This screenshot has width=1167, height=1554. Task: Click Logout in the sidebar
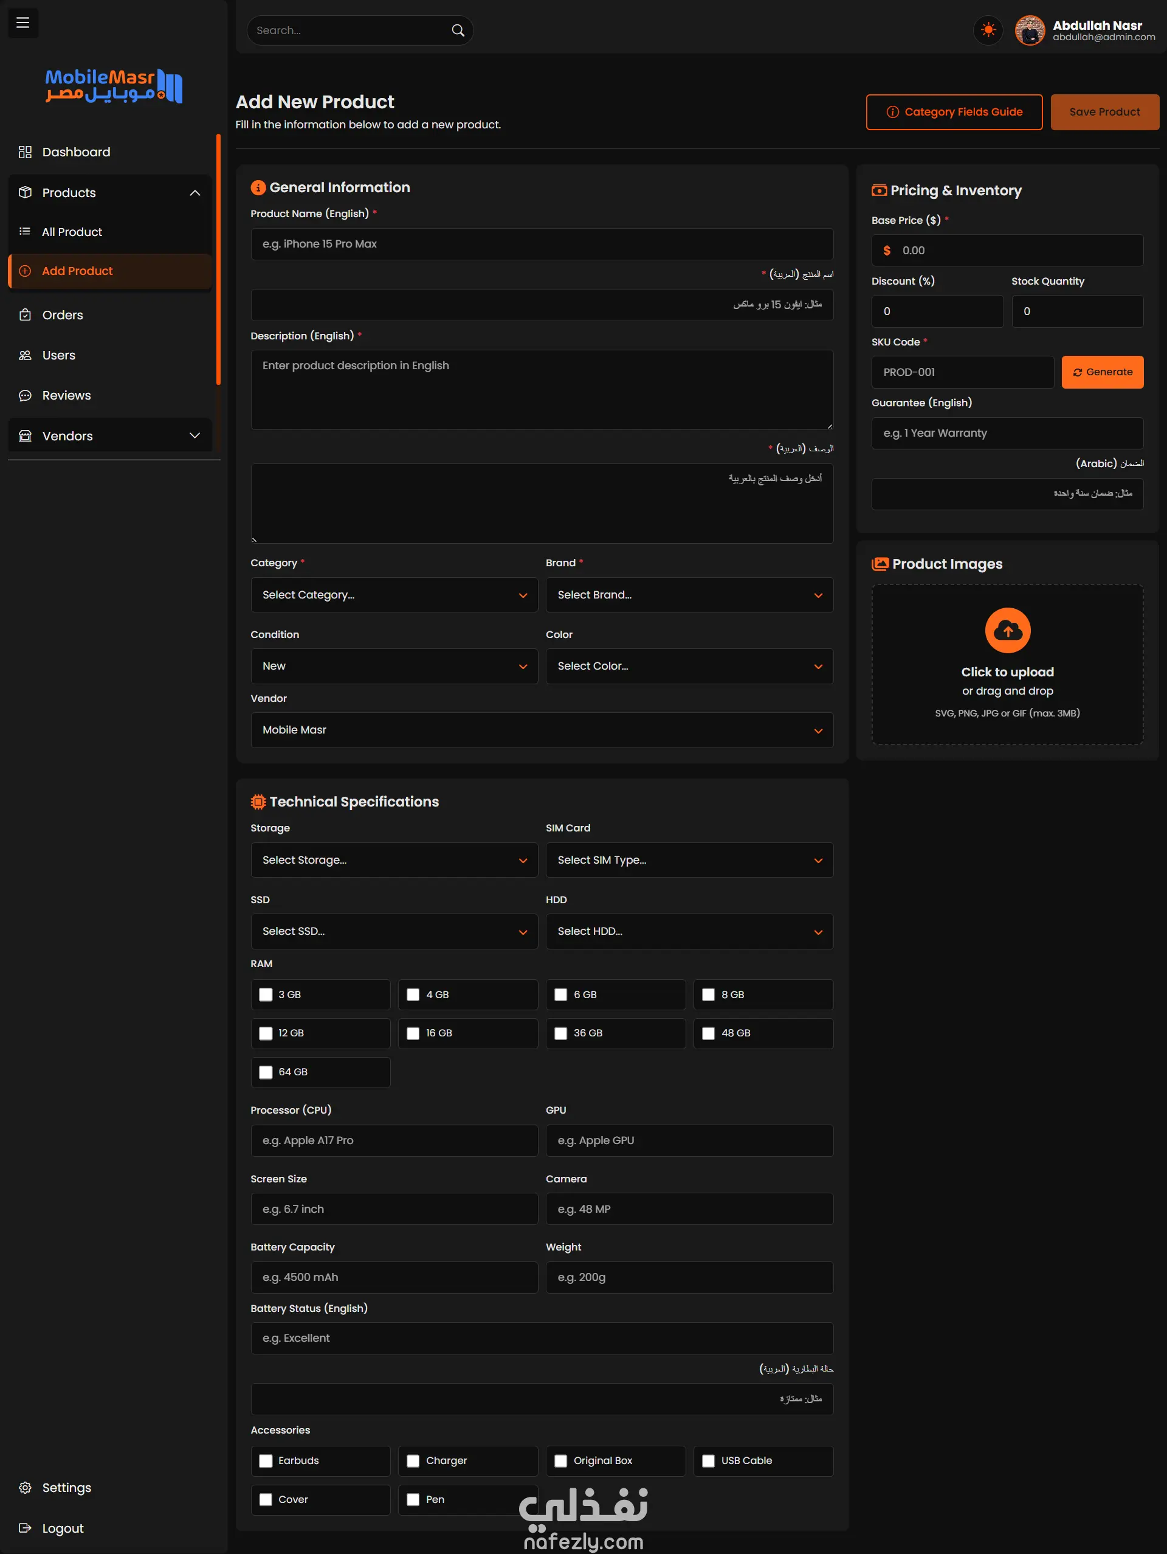tap(63, 1528)
